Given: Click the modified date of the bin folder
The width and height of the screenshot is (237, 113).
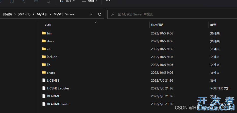Looking at the screenshot, I should point(162,33).
